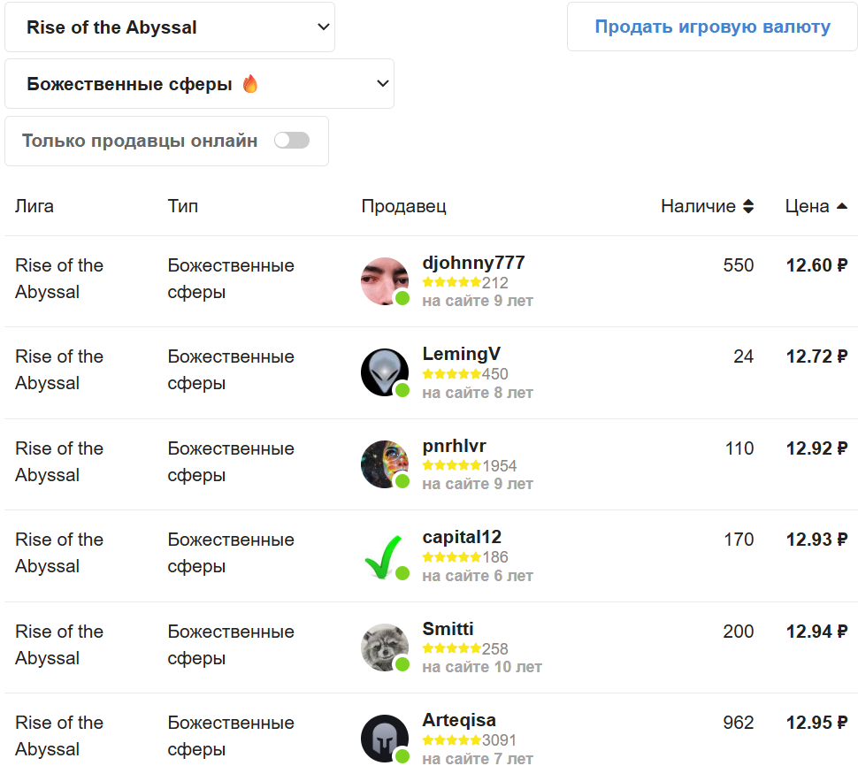This screenshot has height=766, width=858.
Task: Toggle Только продавцы онлайн switch
Action: [292, 141]
